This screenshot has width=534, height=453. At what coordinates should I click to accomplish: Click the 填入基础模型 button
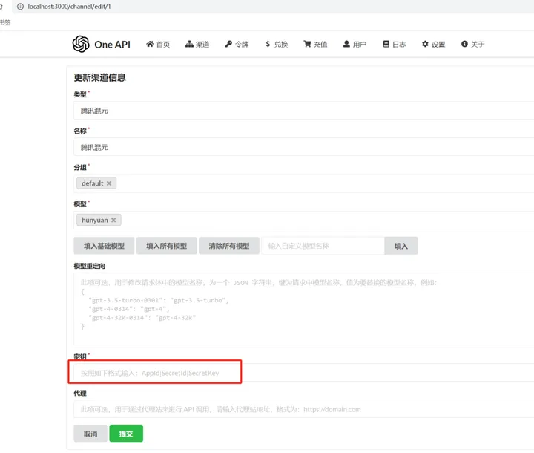[x=104, y=246]
